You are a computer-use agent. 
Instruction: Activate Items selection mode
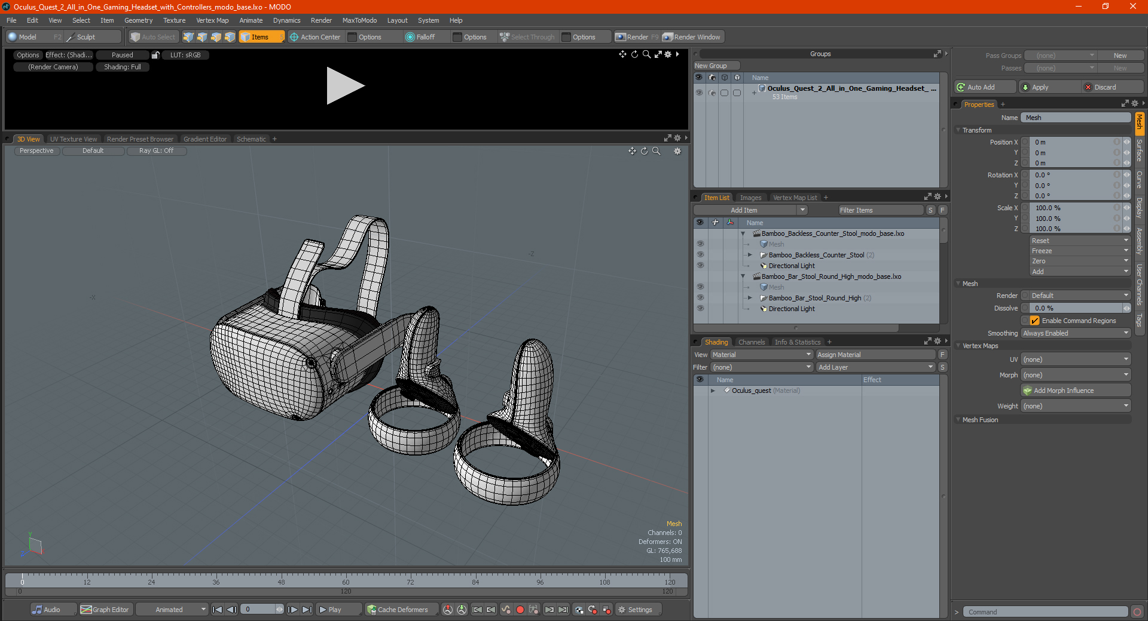261,37
